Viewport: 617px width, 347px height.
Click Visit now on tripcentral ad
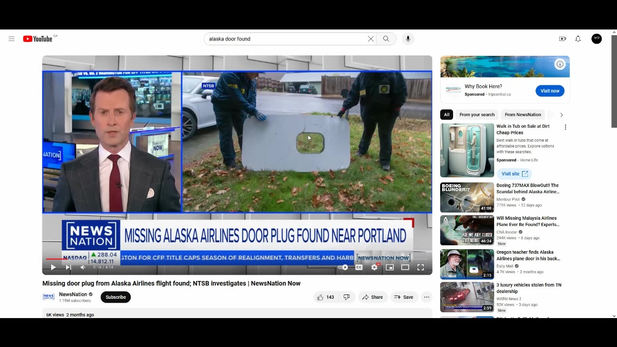pos(550,91)
